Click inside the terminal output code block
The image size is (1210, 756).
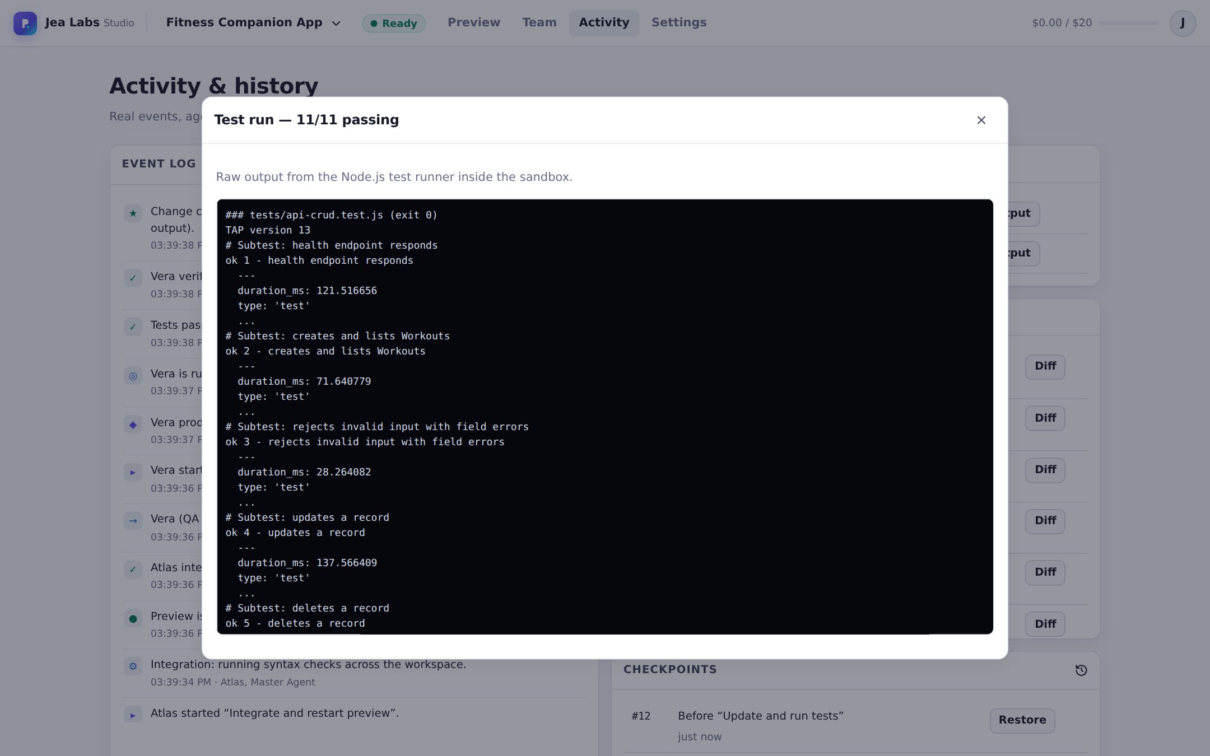[605, 417]
